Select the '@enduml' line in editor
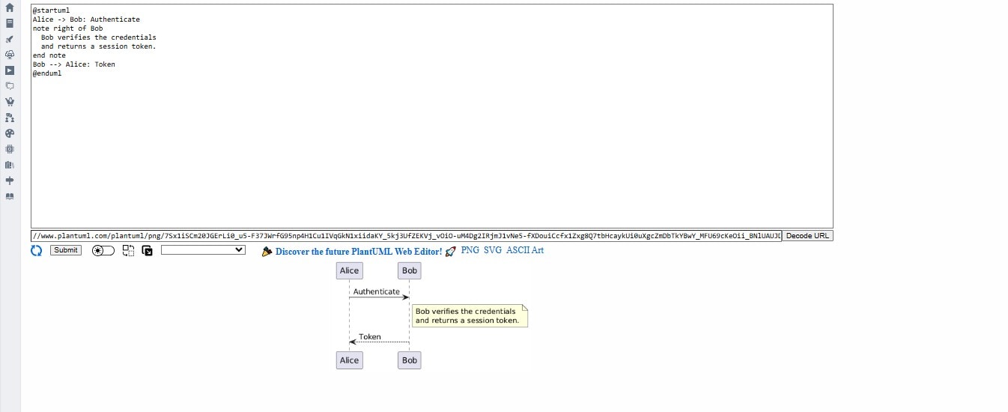 (47, 73)
